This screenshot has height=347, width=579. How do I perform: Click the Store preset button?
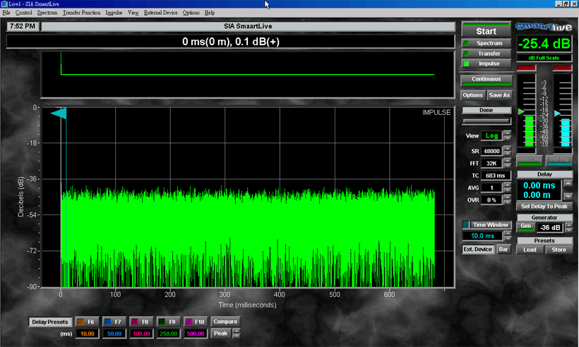click(x=559, y=250)
